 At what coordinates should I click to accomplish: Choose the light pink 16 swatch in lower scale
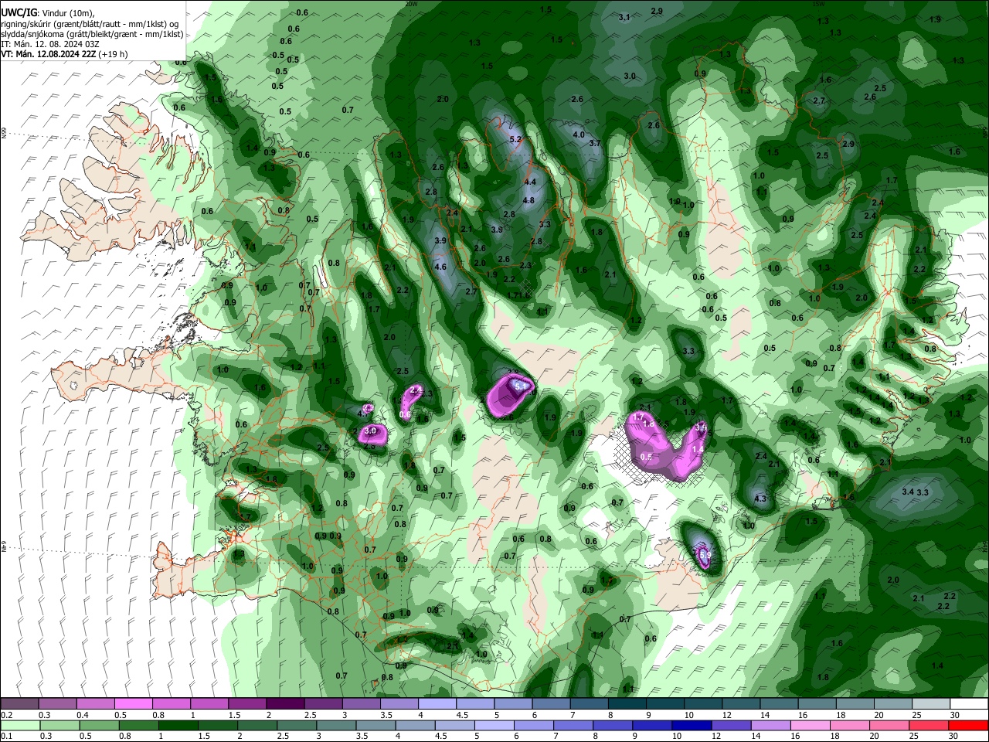tap(809, 726)
